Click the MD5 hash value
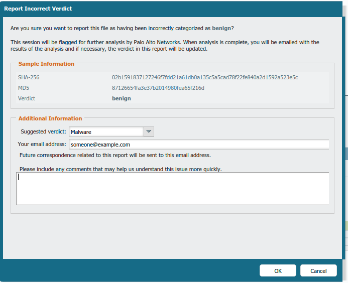Screen dimensions: 348x283 coord(158,88)
